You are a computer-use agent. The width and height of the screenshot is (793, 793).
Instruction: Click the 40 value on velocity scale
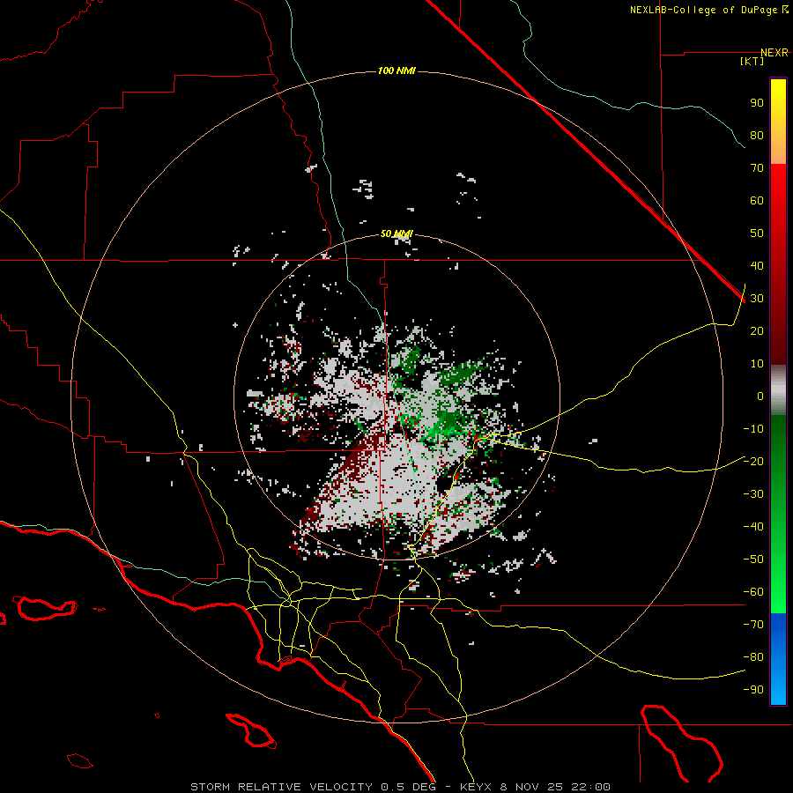[x=757, y=266]
